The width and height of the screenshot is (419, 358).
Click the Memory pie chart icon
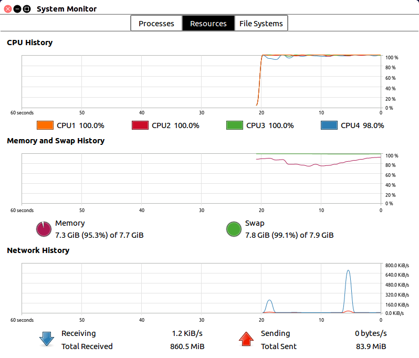coord(43,229)
